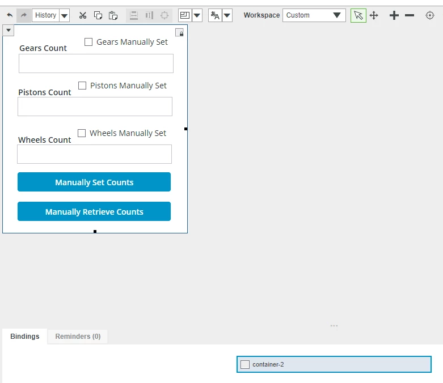
Task: Open the container's top-left dropdown arrow
Action: pos(8,30)
